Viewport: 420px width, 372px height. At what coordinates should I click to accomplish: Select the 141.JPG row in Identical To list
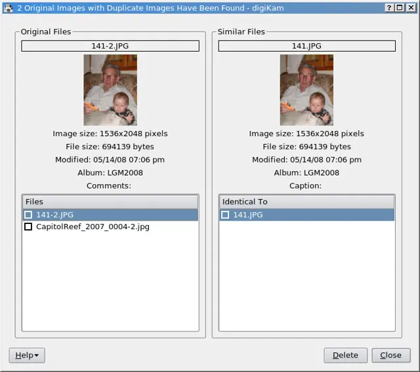[x=306, y=215]
